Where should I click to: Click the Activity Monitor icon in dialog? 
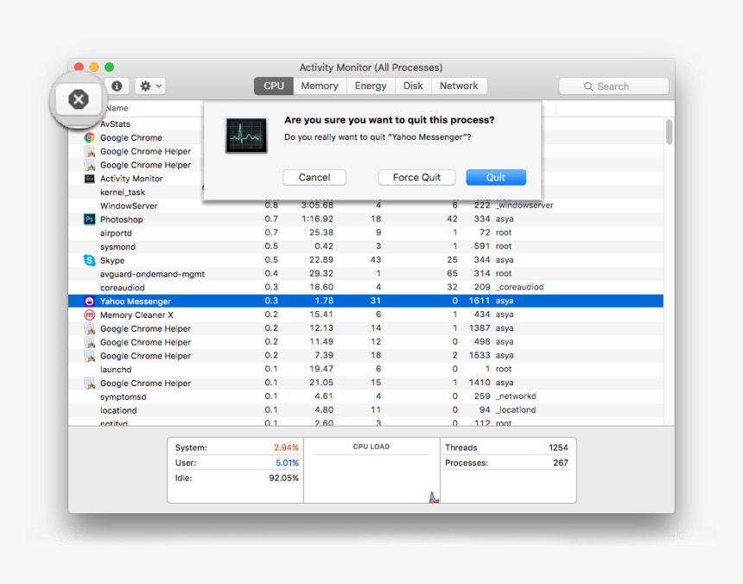click(x=246, y=136)
